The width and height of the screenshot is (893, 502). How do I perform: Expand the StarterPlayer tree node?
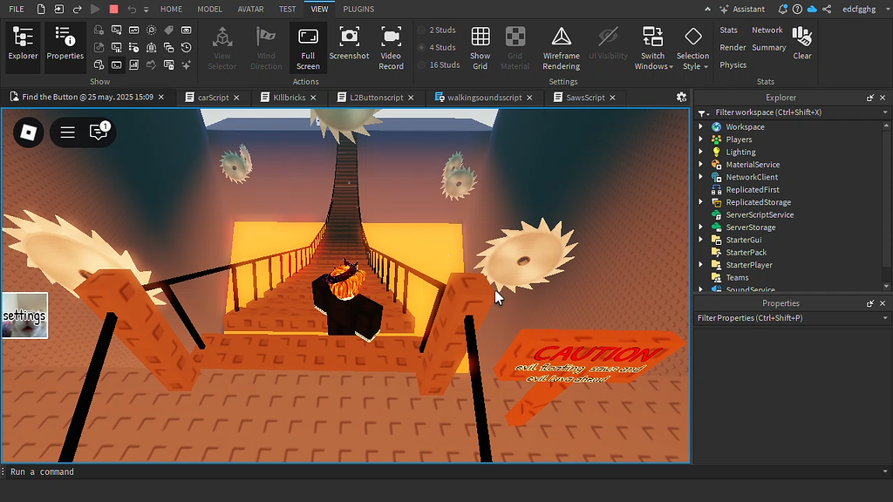700,265
